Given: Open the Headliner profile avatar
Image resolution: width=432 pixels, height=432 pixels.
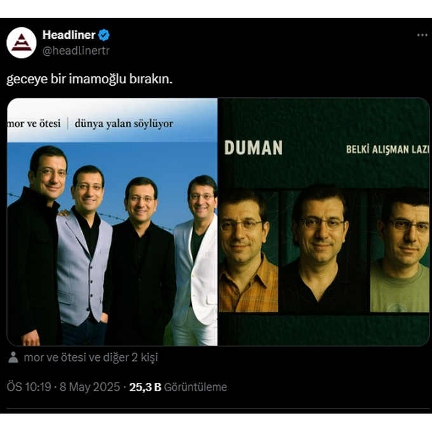Looking at the screenshot, I should coord(22,43).
